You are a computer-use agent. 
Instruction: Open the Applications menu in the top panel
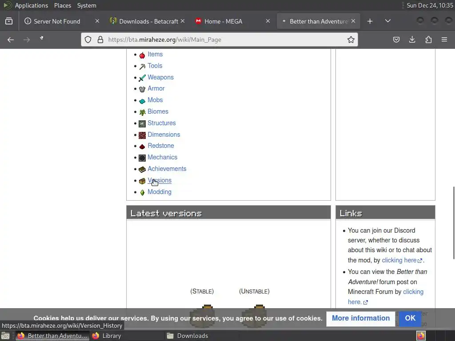pyautogui.click(x=32, y=5)
